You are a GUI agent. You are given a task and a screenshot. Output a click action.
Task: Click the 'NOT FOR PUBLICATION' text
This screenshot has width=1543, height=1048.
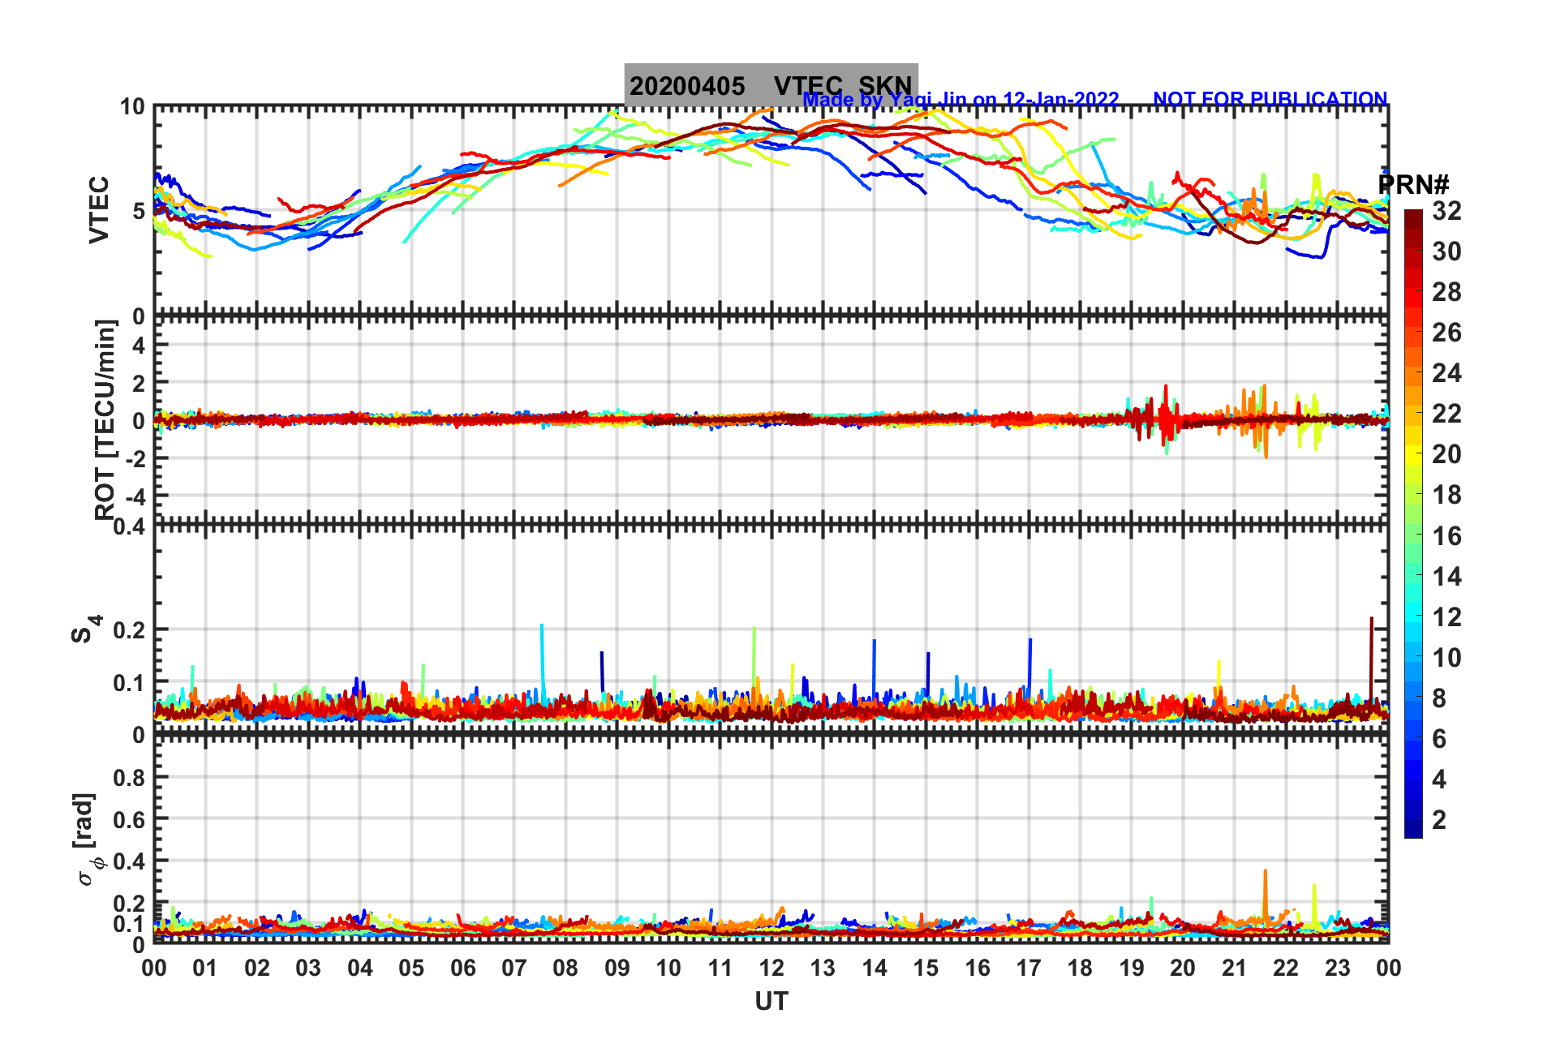(1270, 100)
